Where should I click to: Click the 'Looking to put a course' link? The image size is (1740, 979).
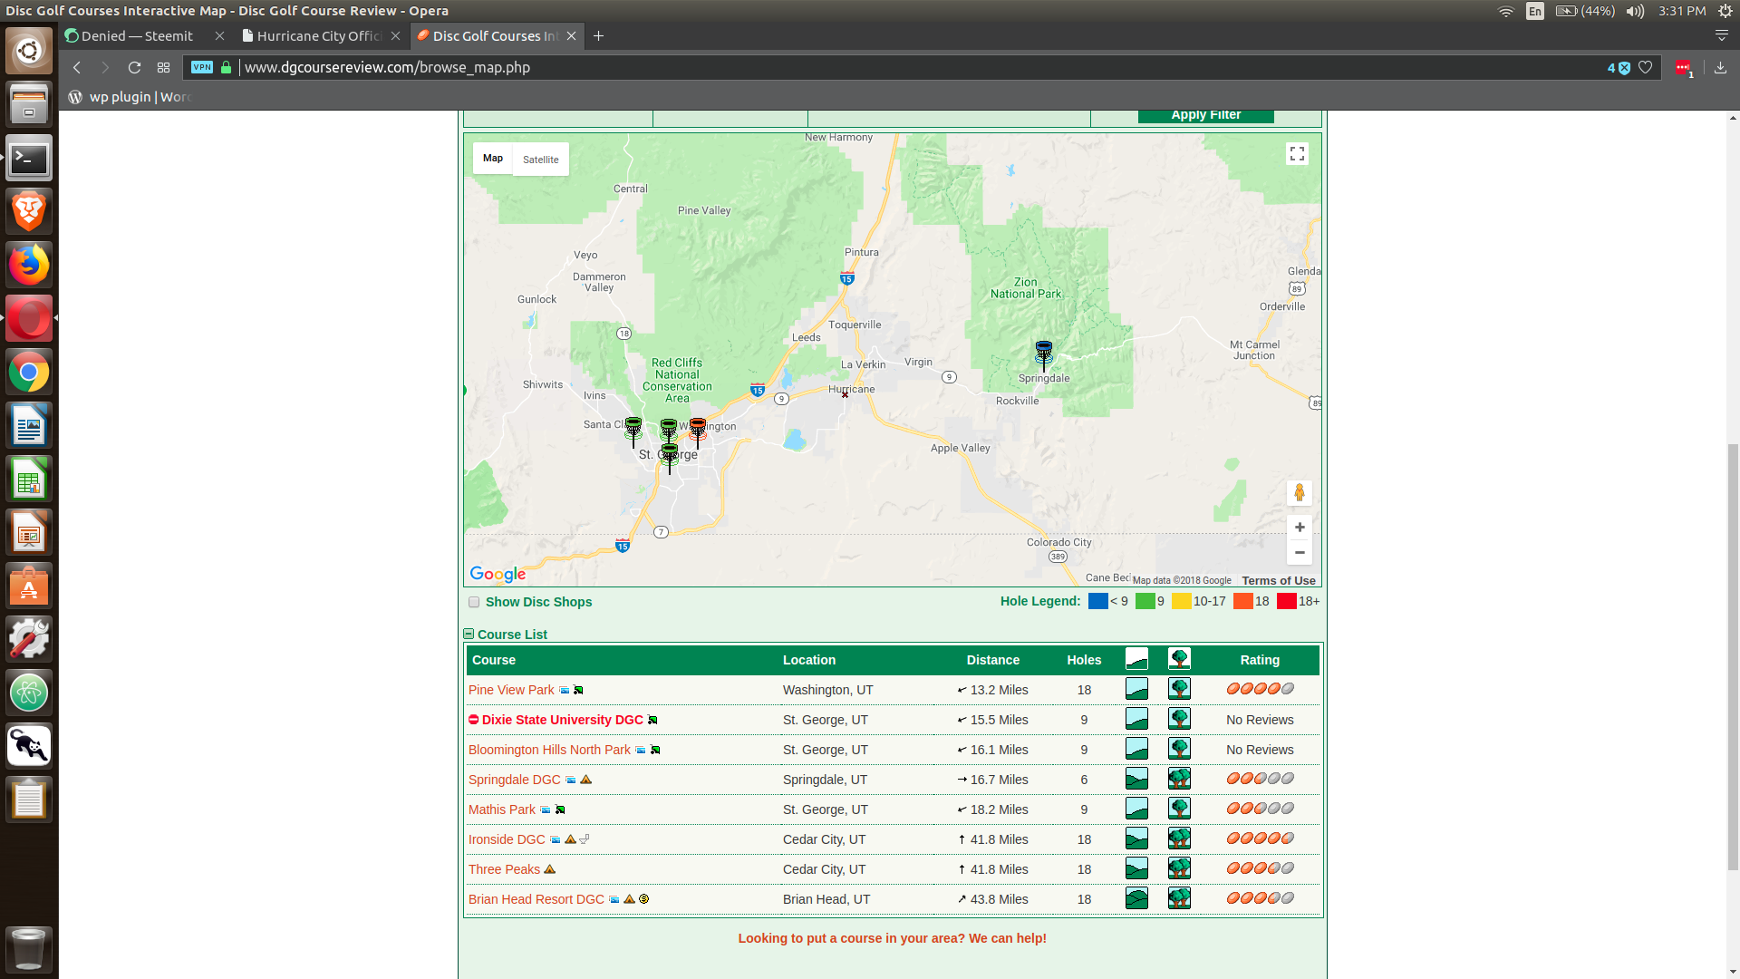point(892,938)
